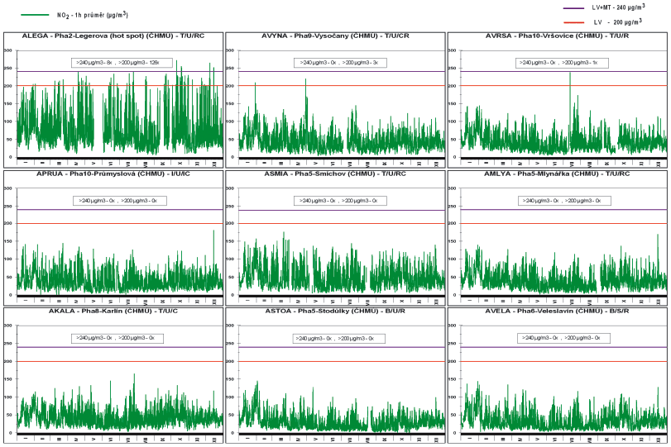The width and height of the screenshot is (671, 447).
Task: Select the exceedance count box in AVELA chart
Action: [563, 338]
